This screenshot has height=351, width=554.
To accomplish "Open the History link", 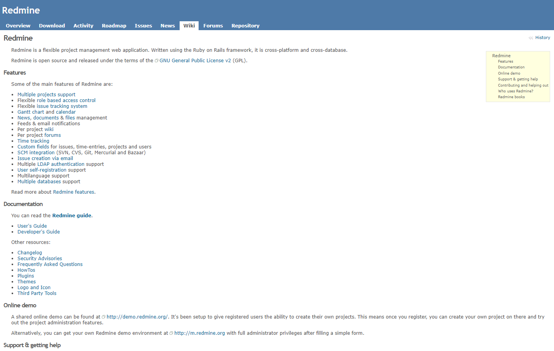I will (x=542, y=38).
